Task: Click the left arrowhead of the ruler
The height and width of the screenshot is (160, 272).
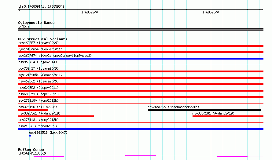Action: (x=19, y=9)
